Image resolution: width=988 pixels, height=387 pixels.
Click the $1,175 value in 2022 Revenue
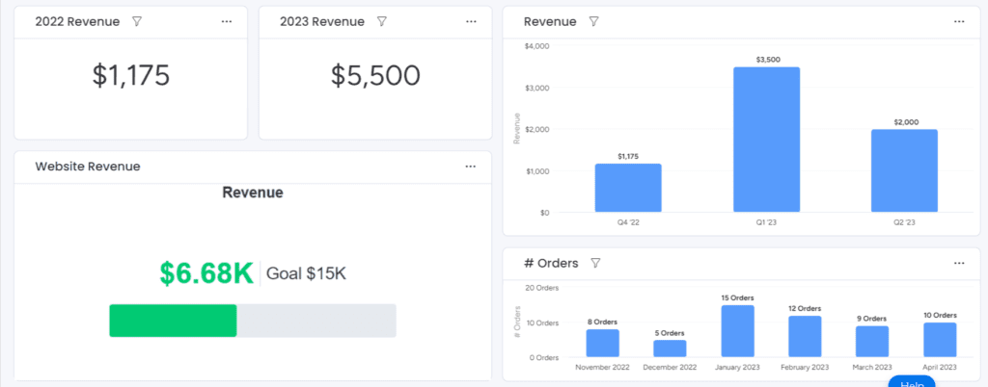click(x=131, y=75)
